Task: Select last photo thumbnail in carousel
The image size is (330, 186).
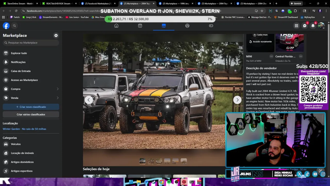Action: [184, 161]
